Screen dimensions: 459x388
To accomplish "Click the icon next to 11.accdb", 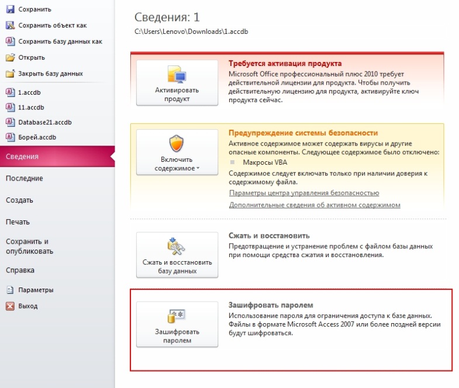I will [x=11, y=107].
